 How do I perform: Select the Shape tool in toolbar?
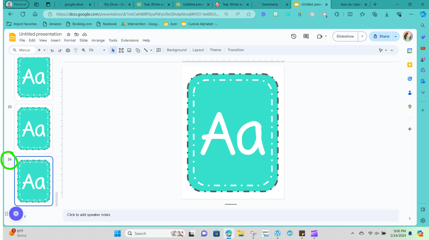click(137, 50)
